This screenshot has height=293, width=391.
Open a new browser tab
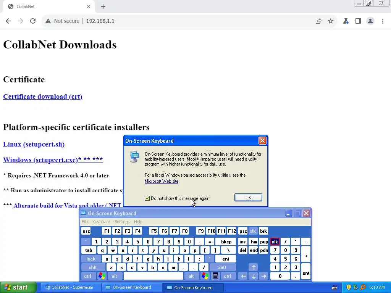(x=103, y=7)
